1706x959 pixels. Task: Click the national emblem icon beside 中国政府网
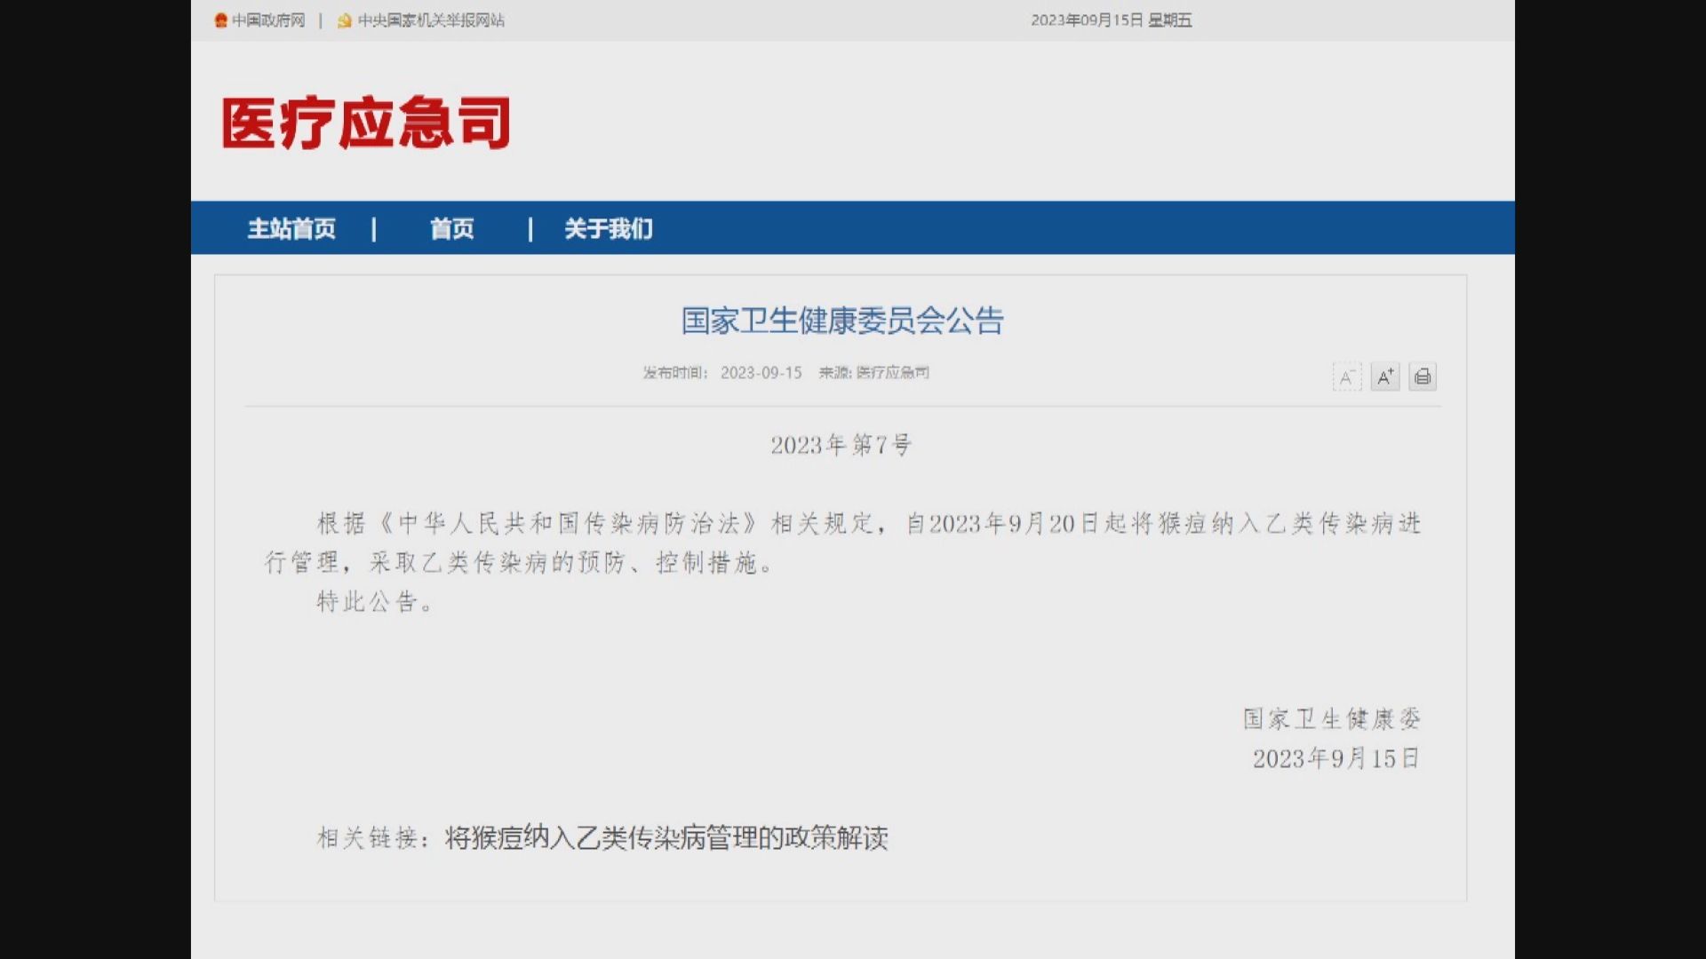click(220, 20)
